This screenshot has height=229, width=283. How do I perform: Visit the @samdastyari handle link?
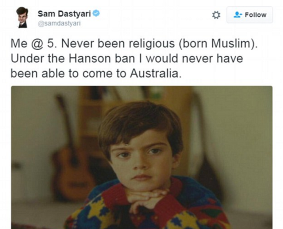(59, 24)
